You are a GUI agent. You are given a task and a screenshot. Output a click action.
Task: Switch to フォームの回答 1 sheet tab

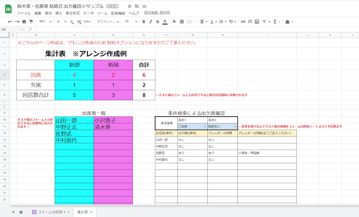[51, 212]
